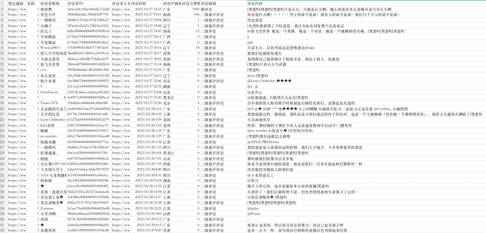Click nickname cell 啾啾
486x233 pixels.
point(53,131)
